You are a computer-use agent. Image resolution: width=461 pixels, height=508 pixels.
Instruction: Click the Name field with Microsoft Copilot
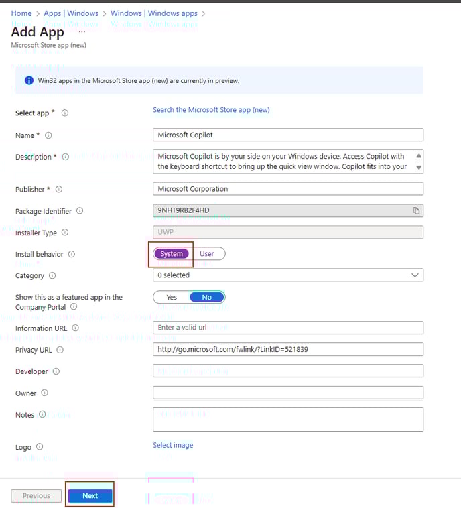[x=288, y=135]
